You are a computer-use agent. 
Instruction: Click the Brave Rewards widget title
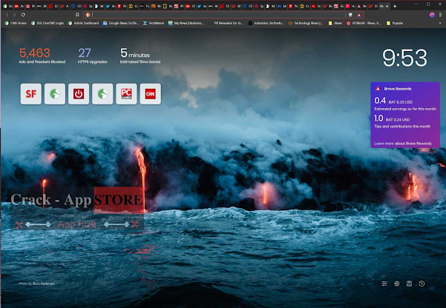coord(398,89)
